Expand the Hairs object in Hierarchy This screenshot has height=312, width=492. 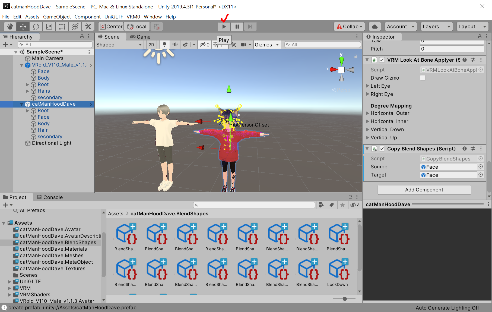point(27,91)
